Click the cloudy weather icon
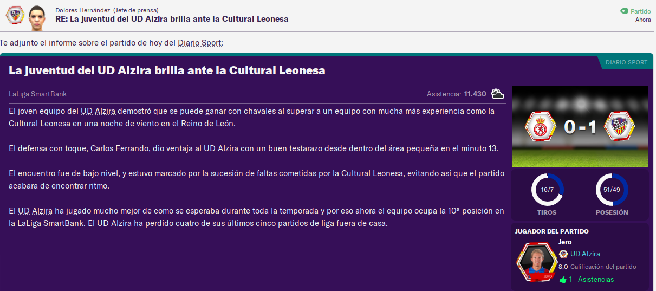The height and width of the screenshot is (291, 656). coord(497,94)
